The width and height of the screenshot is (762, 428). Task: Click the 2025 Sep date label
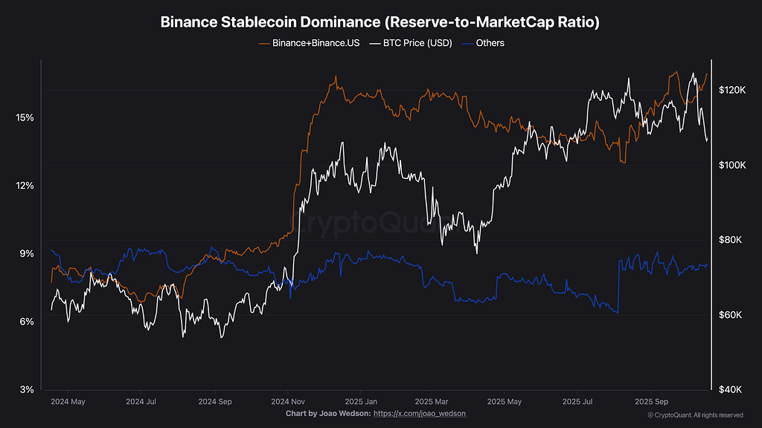tap(651, 402)
